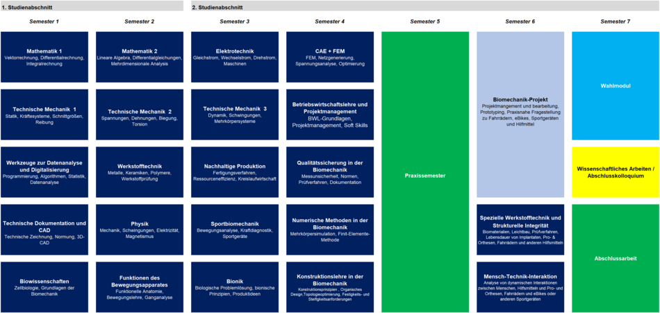
Task: Click the Bionik module box
Action: point(234,287)
